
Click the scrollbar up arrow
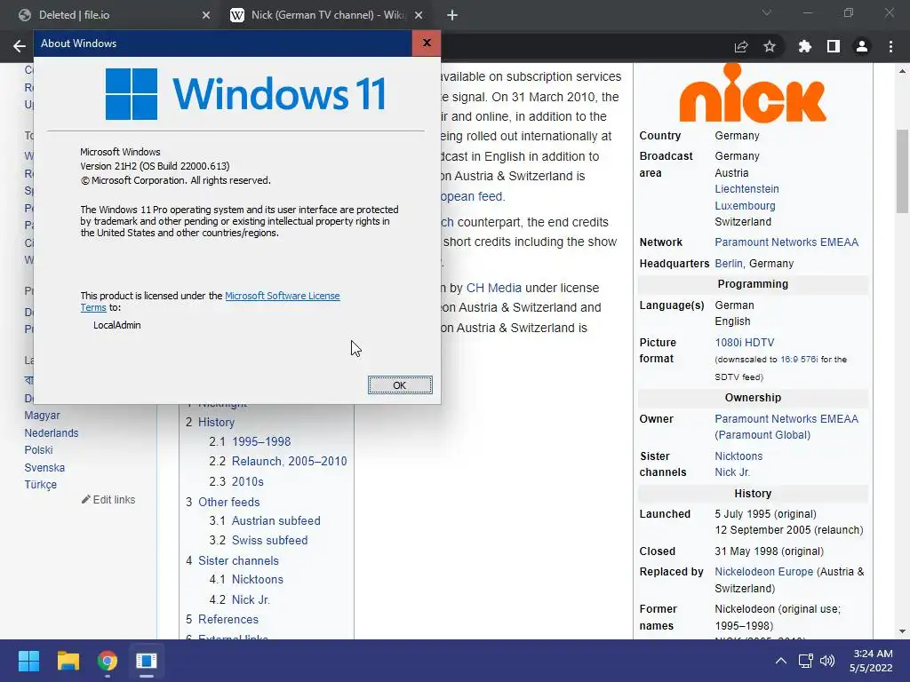coord(903,71)
